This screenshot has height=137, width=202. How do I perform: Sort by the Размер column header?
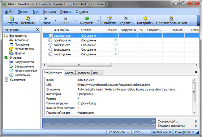coord(109,30)
